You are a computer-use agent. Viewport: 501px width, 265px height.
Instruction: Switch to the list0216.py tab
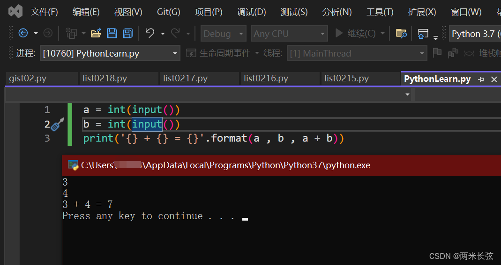click(x=280, y=79)
